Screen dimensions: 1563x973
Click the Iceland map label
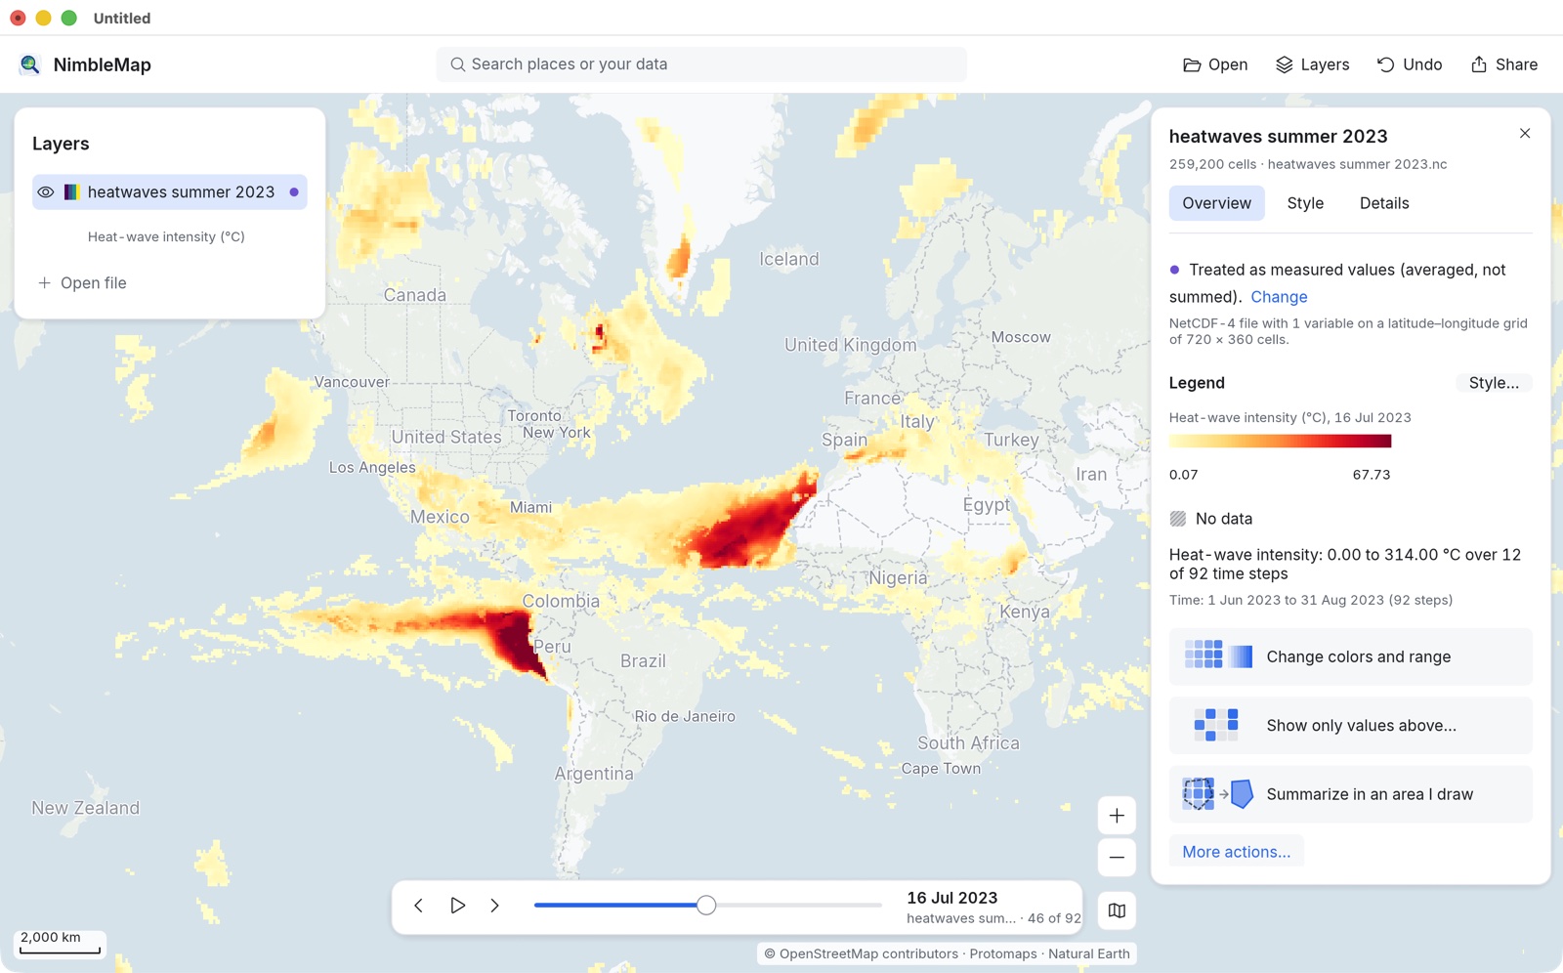tap(789, 259)
